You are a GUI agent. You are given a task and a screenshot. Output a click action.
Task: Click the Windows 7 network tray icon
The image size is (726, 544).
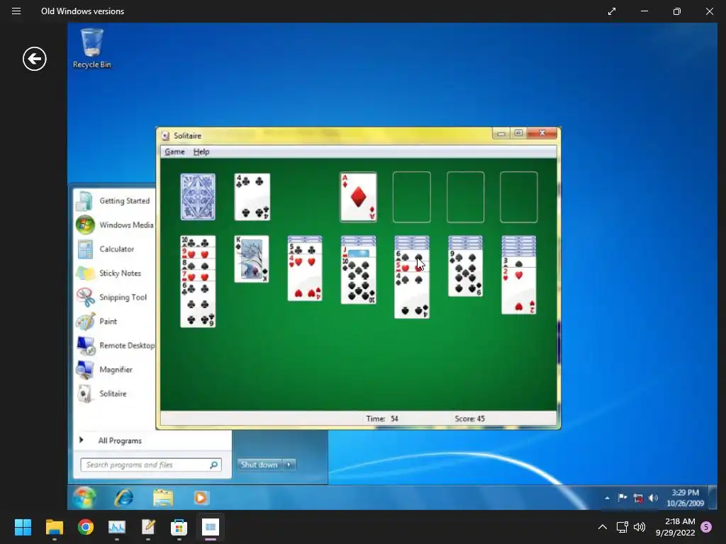coord(638,498)
